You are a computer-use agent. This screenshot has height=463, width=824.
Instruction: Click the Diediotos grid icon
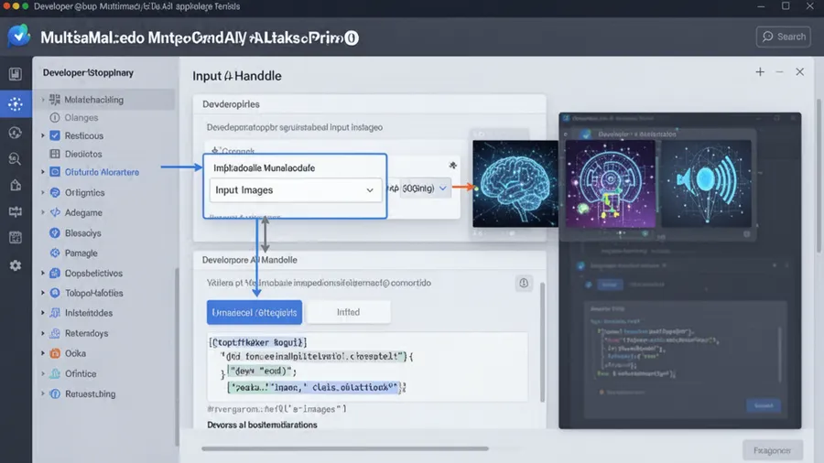pyautogui.click(x=55, y=154)
